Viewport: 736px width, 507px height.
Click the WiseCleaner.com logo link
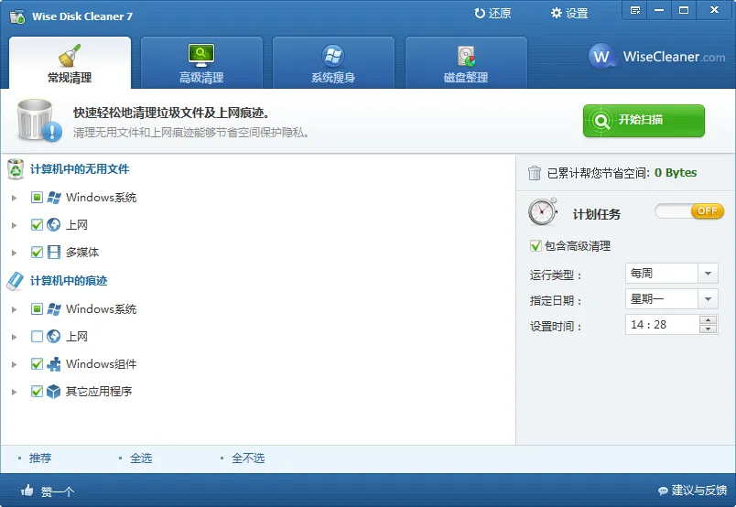pyautogui.click(x=656, y=57)
